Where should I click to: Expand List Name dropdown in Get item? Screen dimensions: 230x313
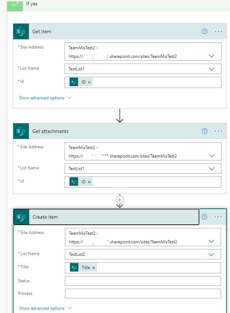pos(211,69)
